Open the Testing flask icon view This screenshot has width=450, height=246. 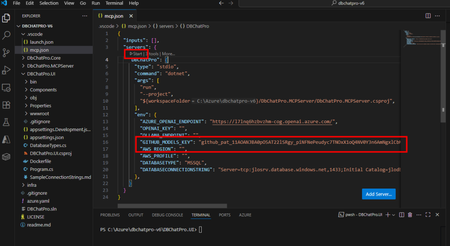pyautogui.click(x=6, y=122)
